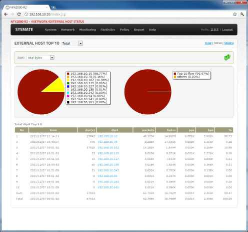This screenshot has width=248, height=232.
Task: Click the 192.168.10.10 address in table
Action: point(107,136)
